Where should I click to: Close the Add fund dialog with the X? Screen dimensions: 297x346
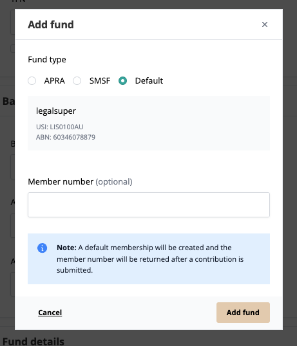[x=265, y=24]
